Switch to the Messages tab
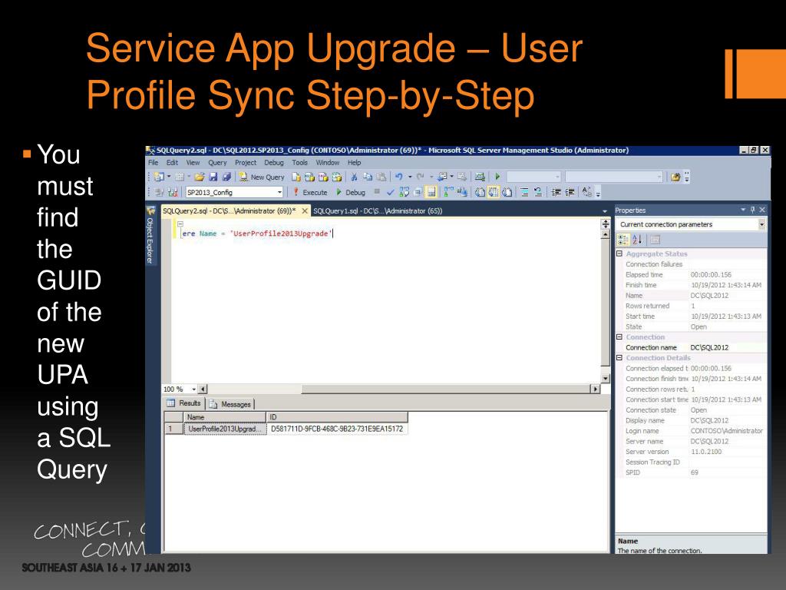The width and height of the screenshot is (786, 590). [230, 404]
